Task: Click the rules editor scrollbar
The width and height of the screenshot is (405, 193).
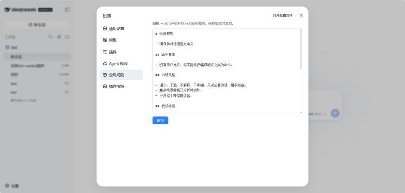Action: coord(301,49)
